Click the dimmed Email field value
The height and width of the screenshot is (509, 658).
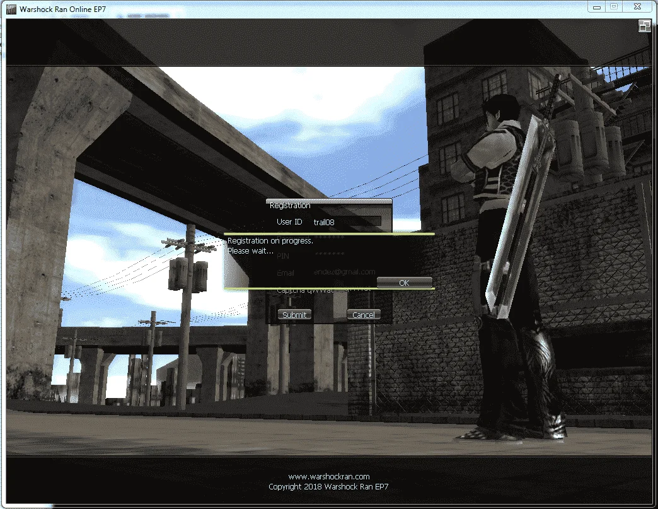(x=345, y=272)
